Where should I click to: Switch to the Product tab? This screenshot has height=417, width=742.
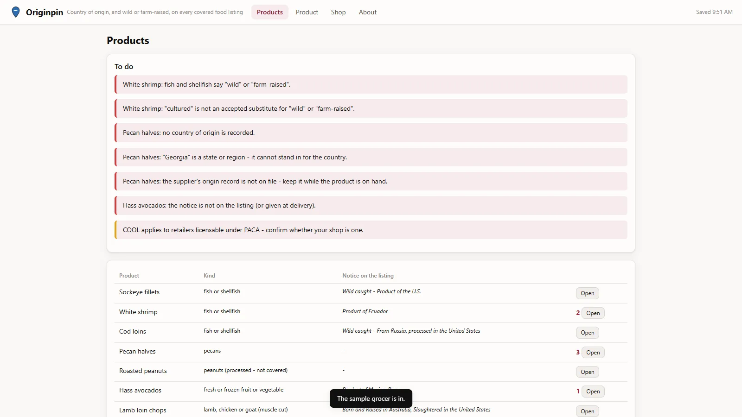[307, 12]
